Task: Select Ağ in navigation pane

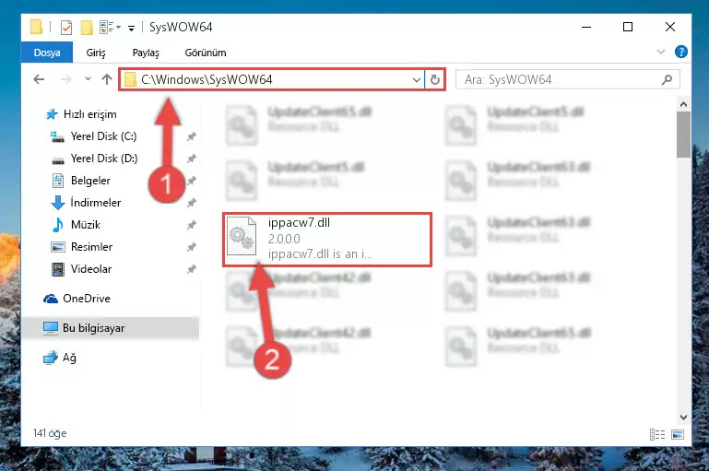Action: (x=69, y=358)
